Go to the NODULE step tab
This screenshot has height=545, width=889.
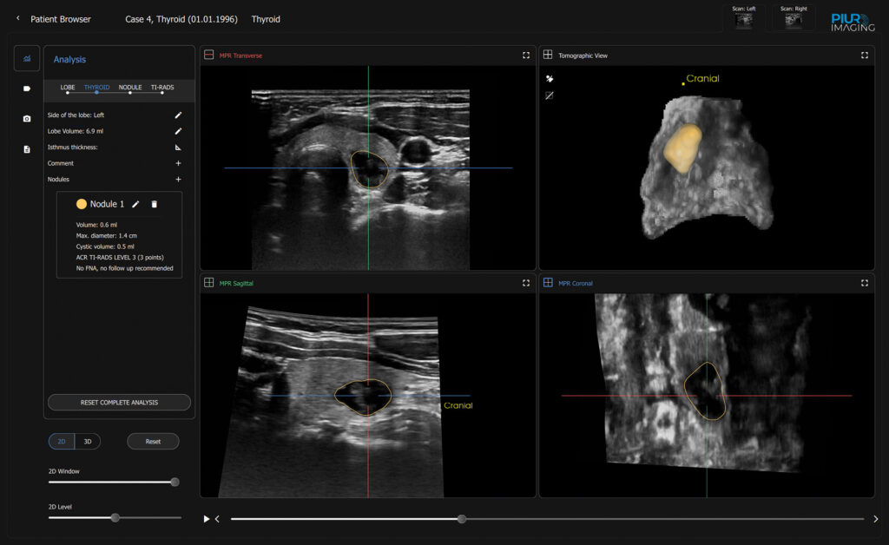coord(130,88)
